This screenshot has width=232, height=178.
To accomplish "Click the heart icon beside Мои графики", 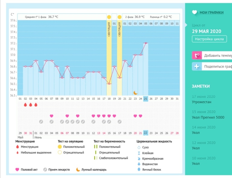I will [x=195, y=12].
